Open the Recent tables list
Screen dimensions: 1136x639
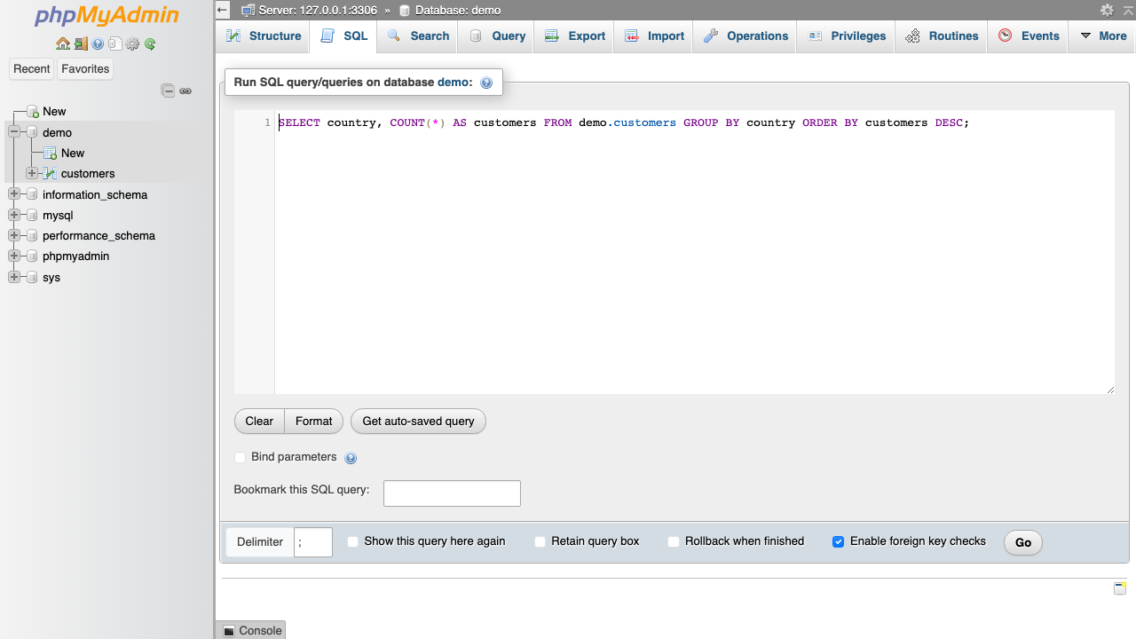32,68
